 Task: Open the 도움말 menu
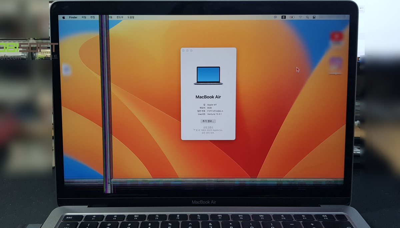coord(131,17)
